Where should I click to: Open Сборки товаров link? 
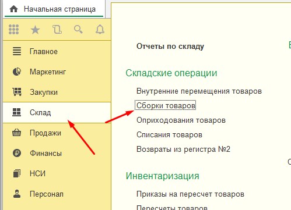click(x=166, y=105)
